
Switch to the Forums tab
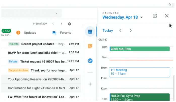(x=66, y=33)
